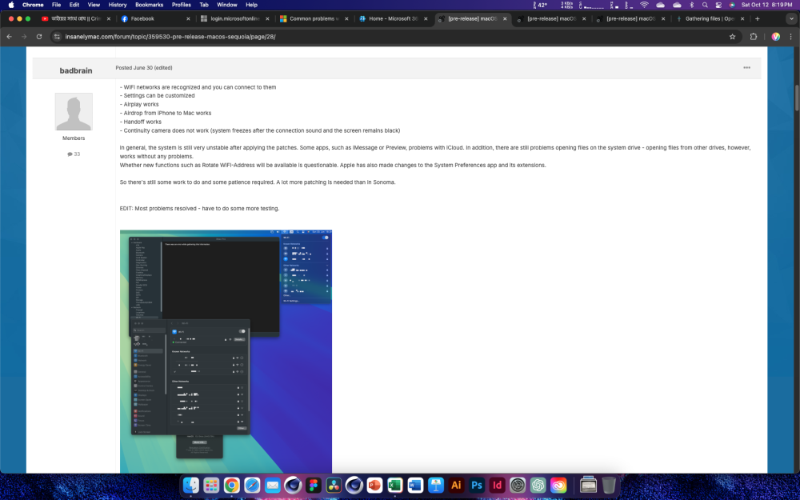View site information icon in address bar
Viewport: 800px width, 500px height.
57,37
